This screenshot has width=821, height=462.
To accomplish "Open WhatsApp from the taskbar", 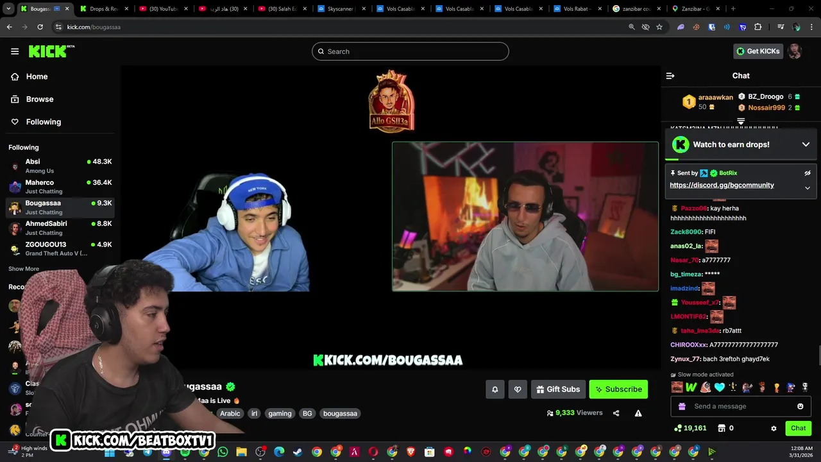I will tap(223, 452).
